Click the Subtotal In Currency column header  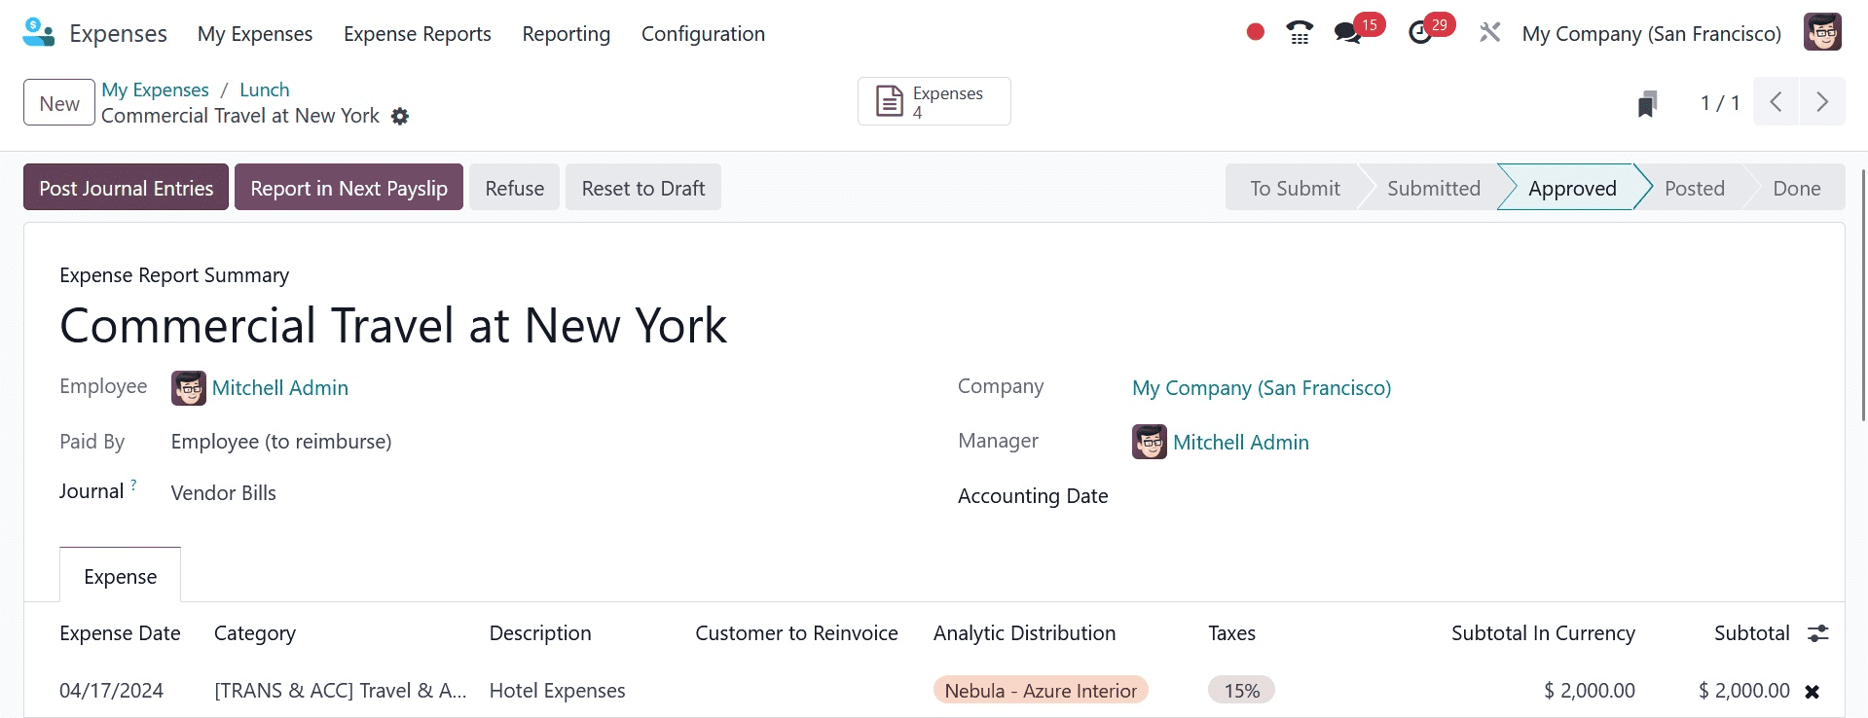1543,633
